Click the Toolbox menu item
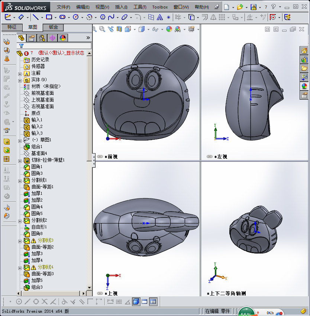The height and width of the screenshot is (316, 310). [160, 7]
